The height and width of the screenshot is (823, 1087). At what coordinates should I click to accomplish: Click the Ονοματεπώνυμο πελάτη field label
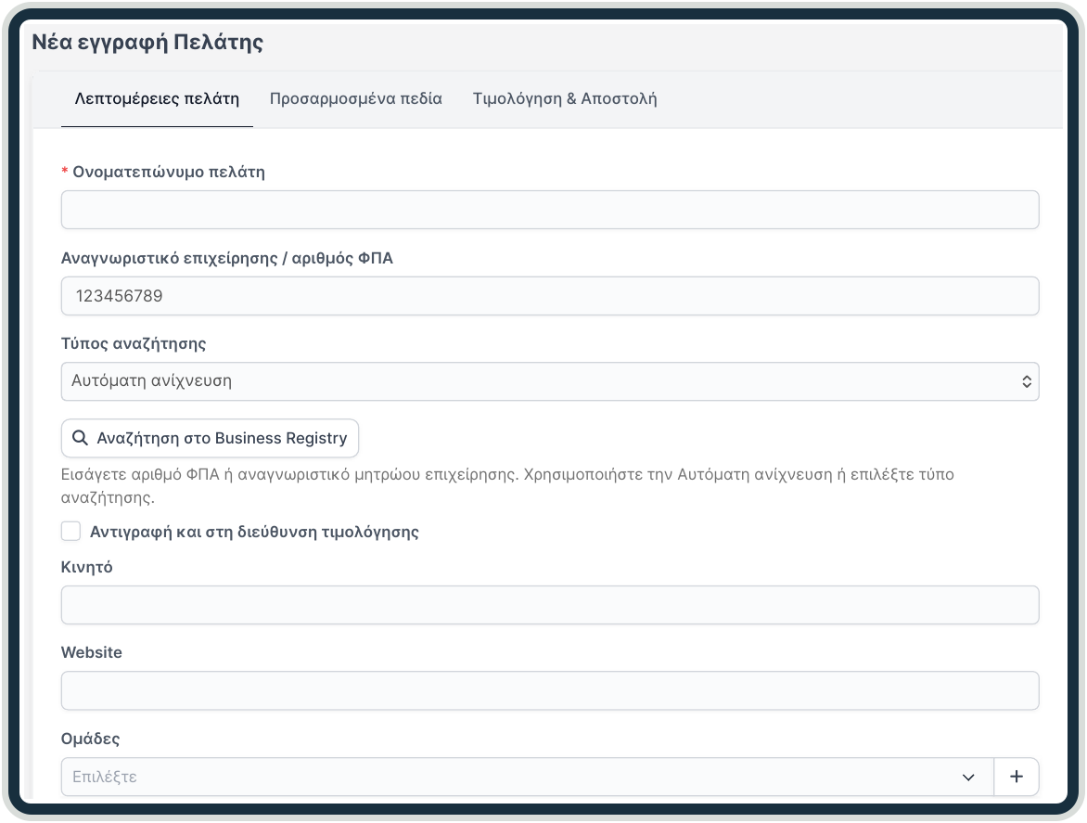tap(169, 172)
